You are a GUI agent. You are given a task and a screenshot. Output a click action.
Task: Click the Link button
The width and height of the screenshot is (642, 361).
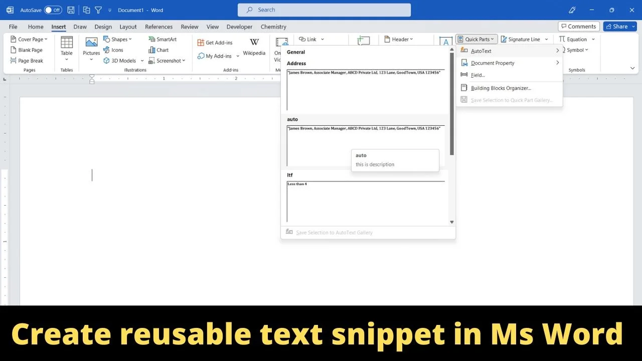pos(307,39)
